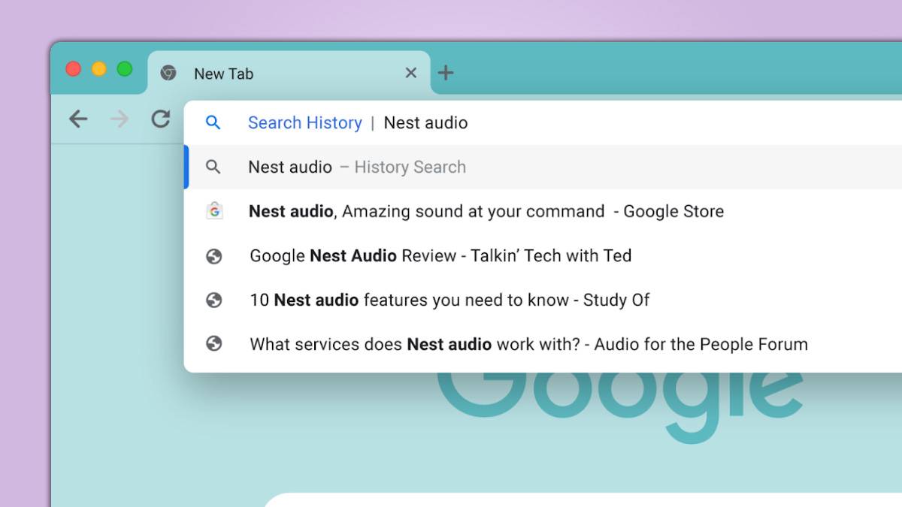Select the Chrome logo favicon on the New Tab
The image size is (902, 507).
(x=167, y=74)
